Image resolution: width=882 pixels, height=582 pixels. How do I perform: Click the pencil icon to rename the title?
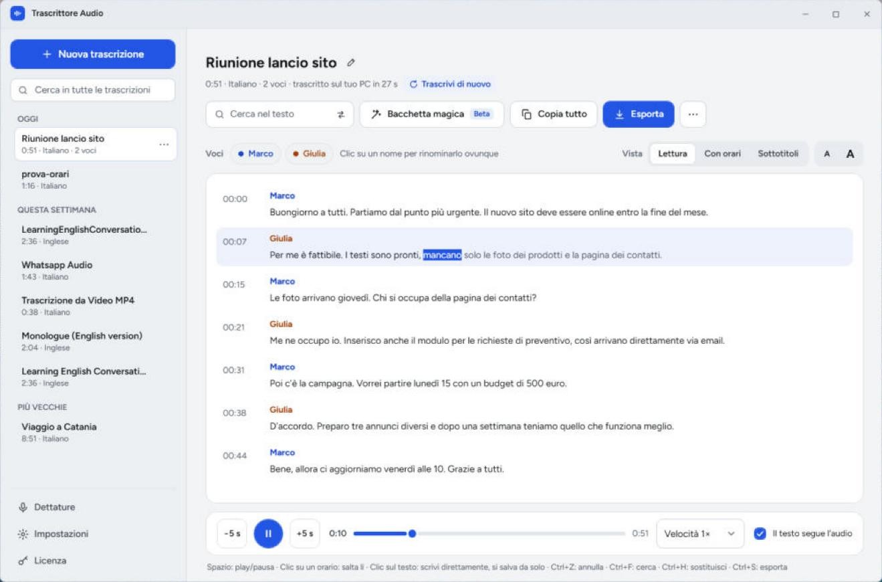coord(350,63)
